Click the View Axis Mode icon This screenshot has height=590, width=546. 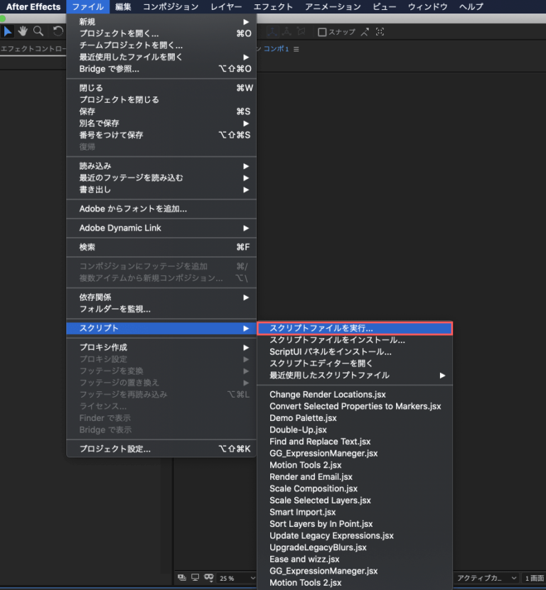click(301, 32)
